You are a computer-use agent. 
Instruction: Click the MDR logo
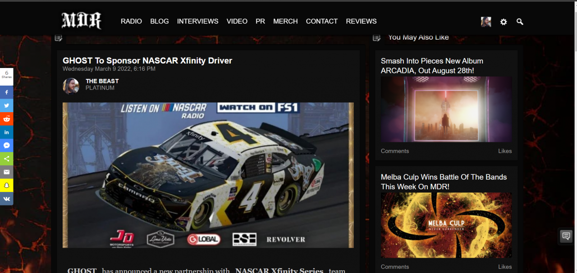(82, 21)
